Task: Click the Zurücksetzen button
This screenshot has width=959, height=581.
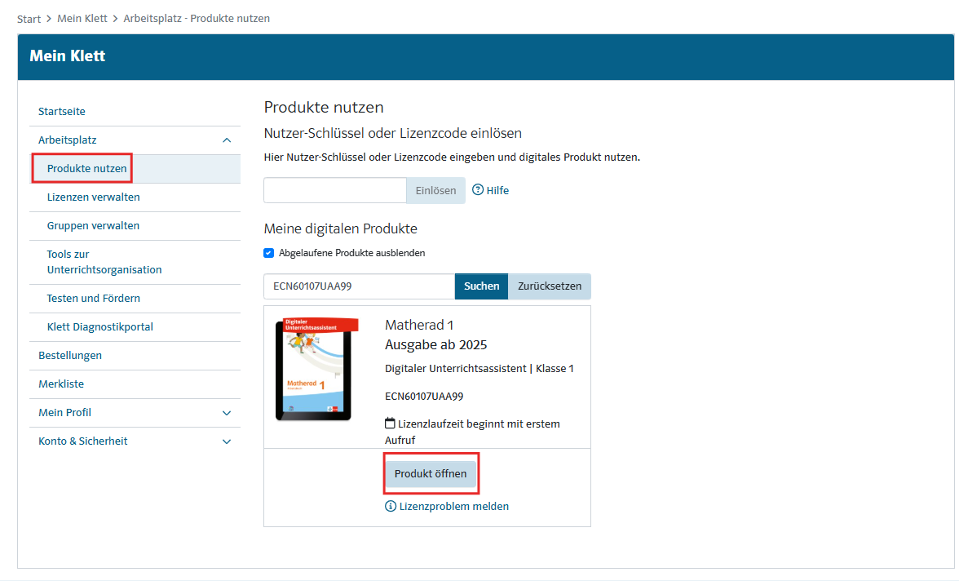Action: [x=550, y=286]
